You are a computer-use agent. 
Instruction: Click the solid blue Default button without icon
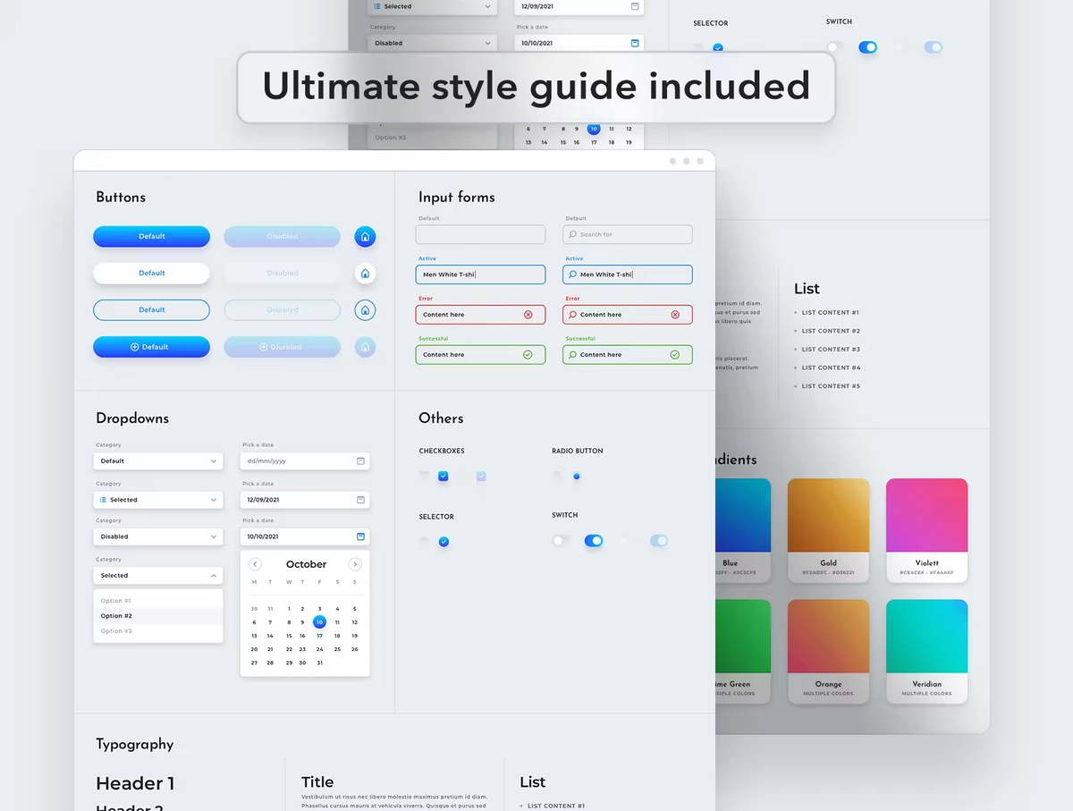(x=151, y=237)
